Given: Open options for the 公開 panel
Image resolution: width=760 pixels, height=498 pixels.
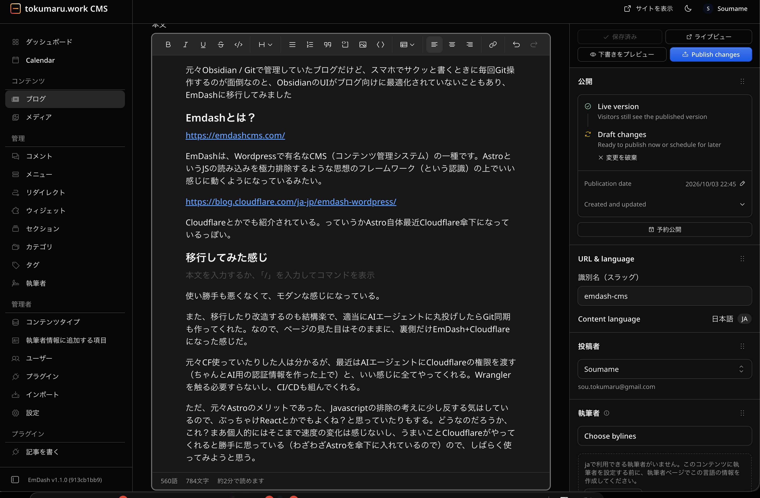Looking at the screenshot, I should [x=742, y=82].
